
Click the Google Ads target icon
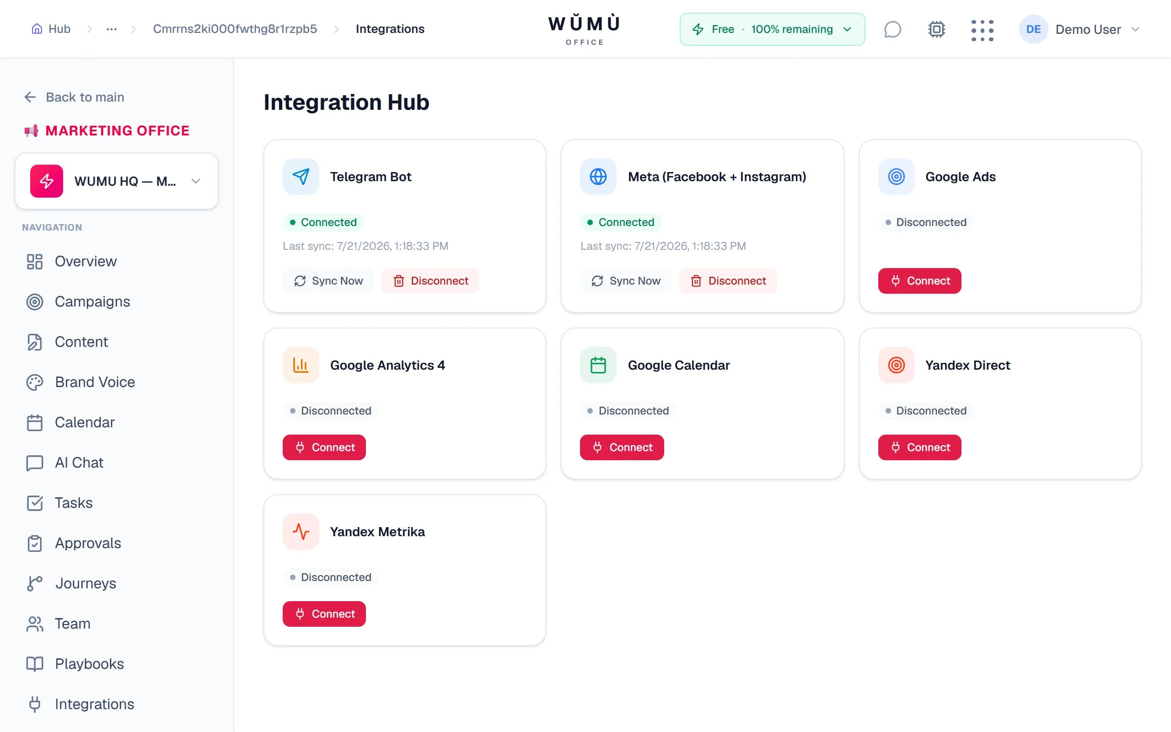(x=896, y=177)
